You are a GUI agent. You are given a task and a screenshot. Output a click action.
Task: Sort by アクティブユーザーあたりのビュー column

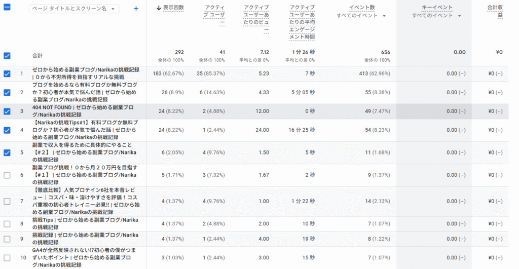click(256, 19)
